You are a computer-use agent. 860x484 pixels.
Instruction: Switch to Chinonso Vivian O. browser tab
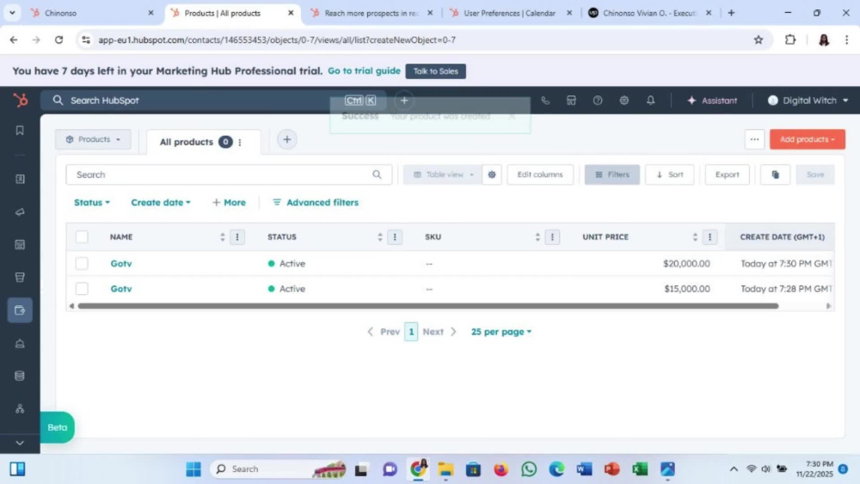(649, 13)
